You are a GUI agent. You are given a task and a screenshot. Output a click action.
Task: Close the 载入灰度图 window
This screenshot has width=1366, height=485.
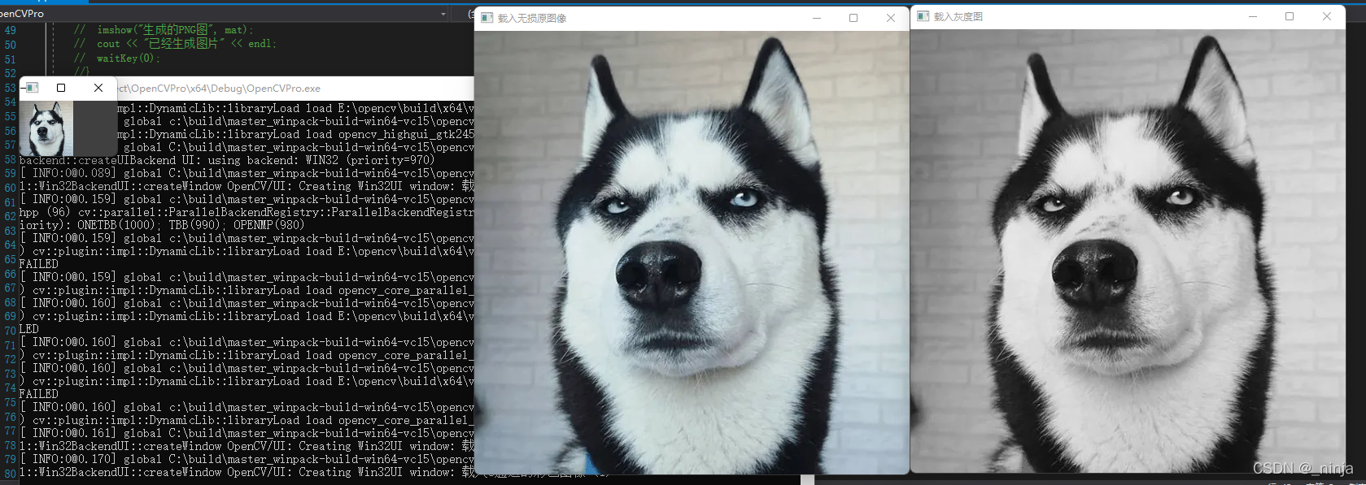[1327, 16]
